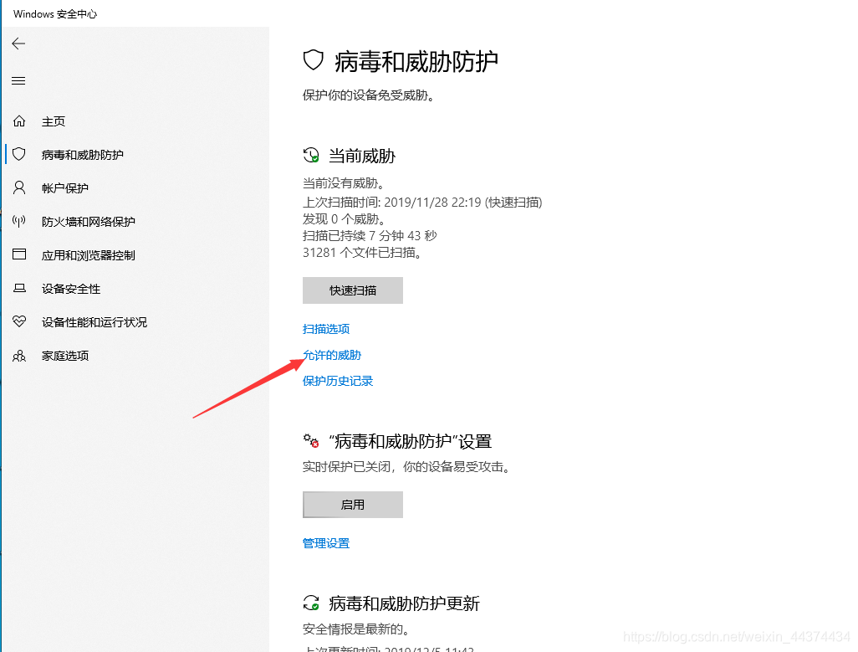The height and width of the screenshot is (652, 858).
Task: Select 病毒和威胁防护 in the sidebar
Action: 83,155
